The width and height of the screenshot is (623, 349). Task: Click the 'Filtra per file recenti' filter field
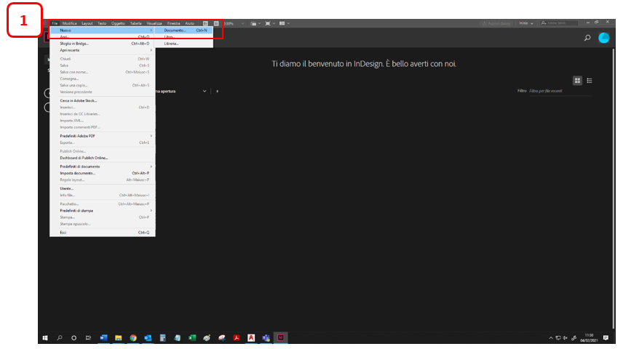pos(560,92)
